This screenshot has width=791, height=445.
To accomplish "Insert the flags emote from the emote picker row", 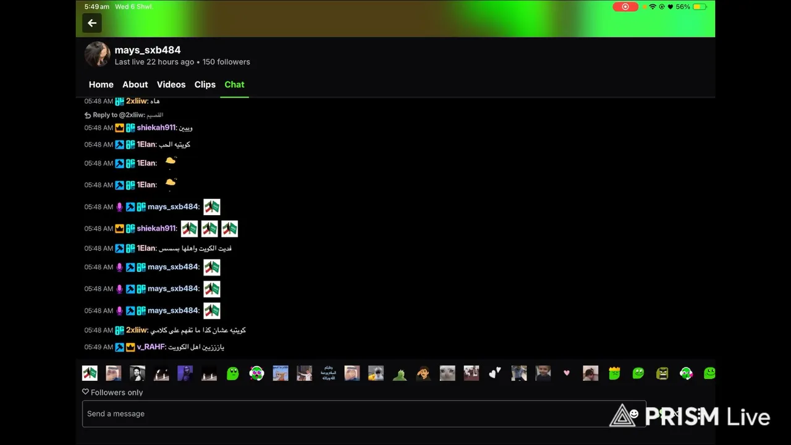I will coord(90,373).
